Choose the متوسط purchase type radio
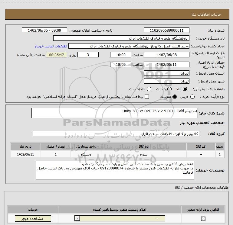Viewport: 233px width, 225px height. click(x=175, y=97)
